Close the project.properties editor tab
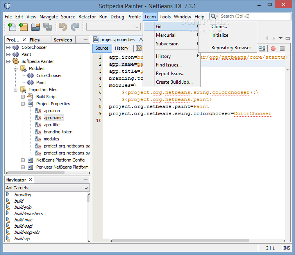The height and width of the screenshot is (255, 295). 141,40
